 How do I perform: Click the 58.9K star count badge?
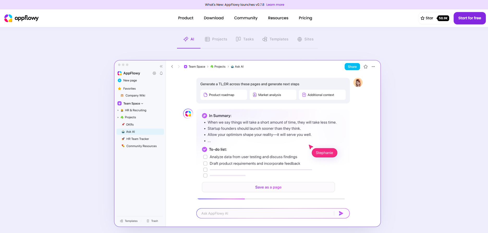click(x=443, y=18)
